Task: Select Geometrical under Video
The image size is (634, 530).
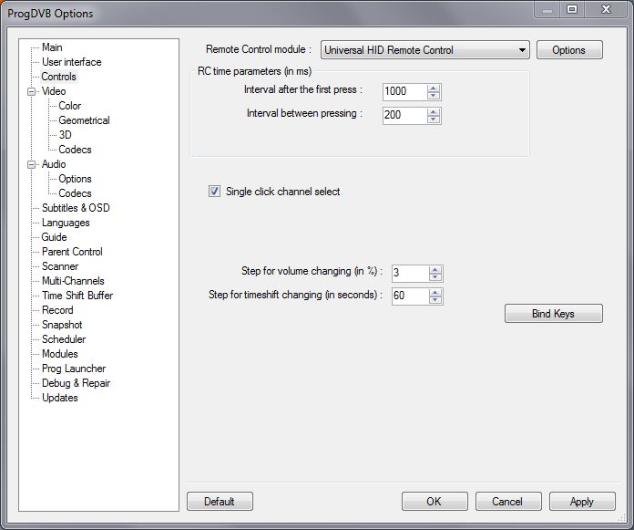Action: 84,120
